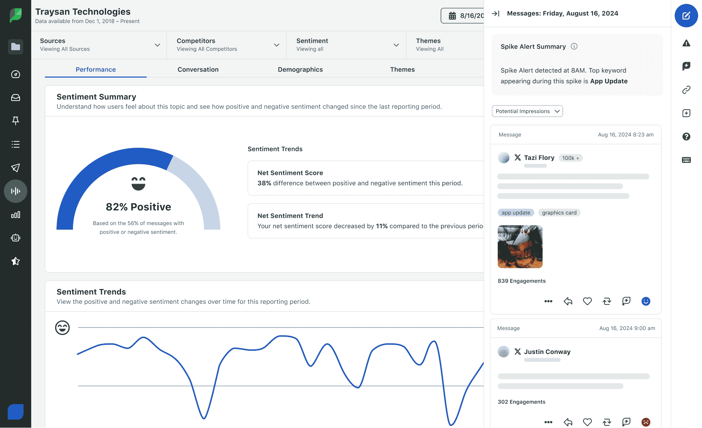Toggle negative sentiment face on Justin Conway's message
This screenshot has width=702, height=428.
click(645, 422)
